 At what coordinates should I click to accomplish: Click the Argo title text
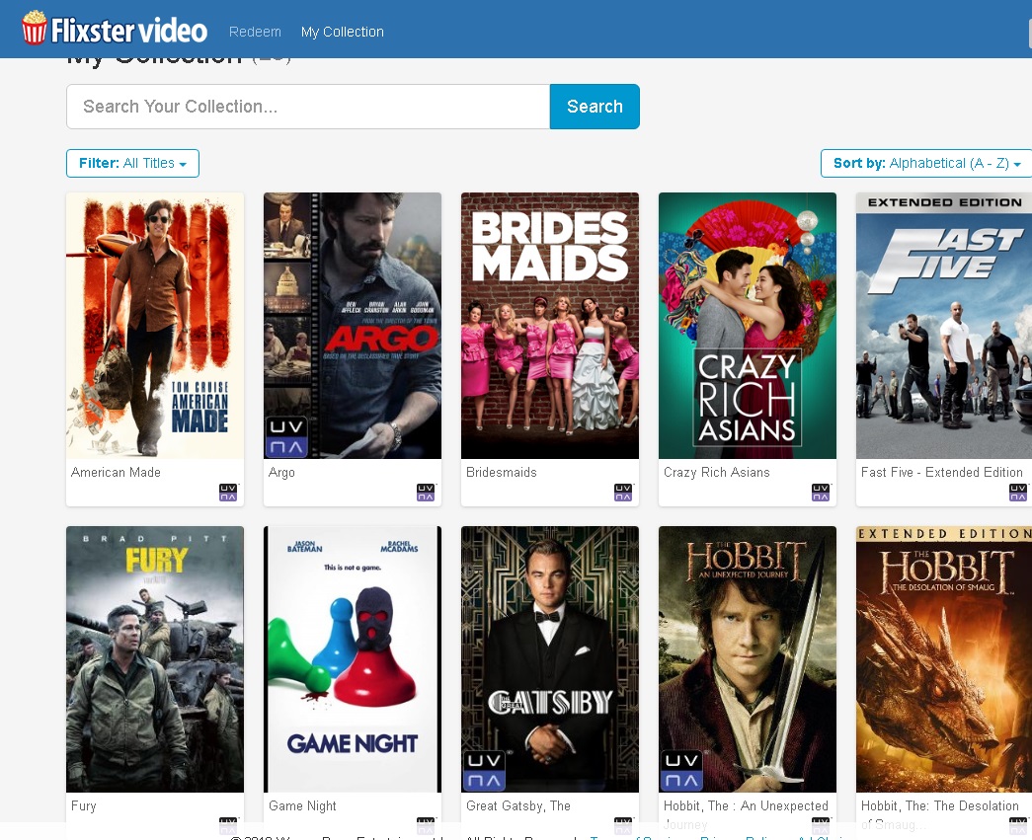281,472
